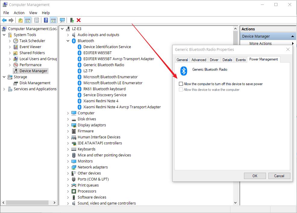
Task: Click the Firmware chip icon
Action: [x=74, y=131]
